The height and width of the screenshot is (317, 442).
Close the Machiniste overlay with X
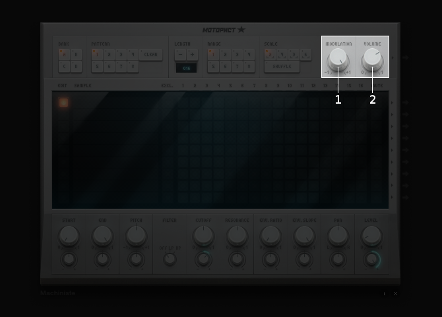pos(395,294)
